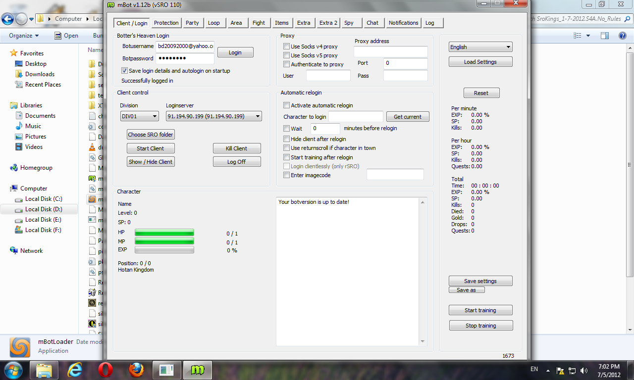The width and height of the screenshot is (634, 380).
Task: Click the search magnifier icon in Explorer
Action: (628, 19)
